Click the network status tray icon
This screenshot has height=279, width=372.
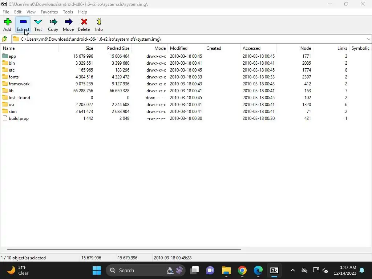click(316, 270)
